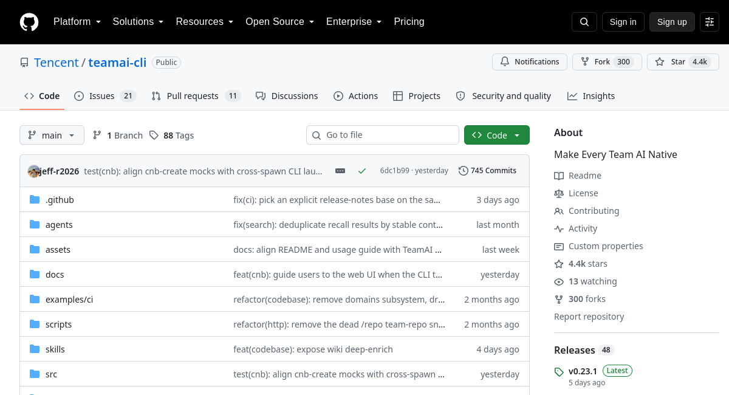This screenshot has height=395, width=729.
Task: Open commit 6dc1b99 hash link
Action: [x=395, y=171]
